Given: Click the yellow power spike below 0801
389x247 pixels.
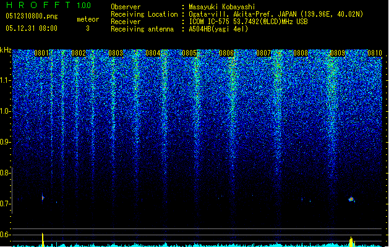Looking at the screenshot, I should click(x=43, y=240).
